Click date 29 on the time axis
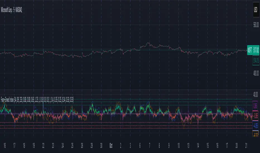Viewport: 260px width, 153px height. (92, 145)
